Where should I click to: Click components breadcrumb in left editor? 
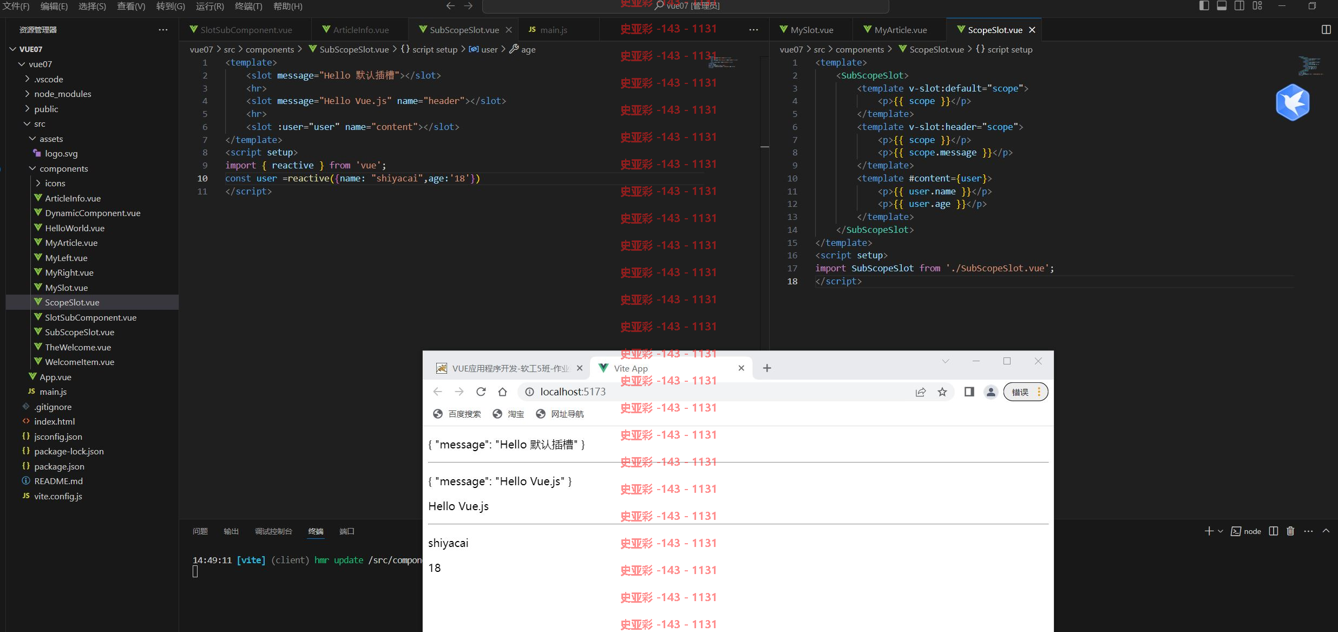tap(270, 49)
